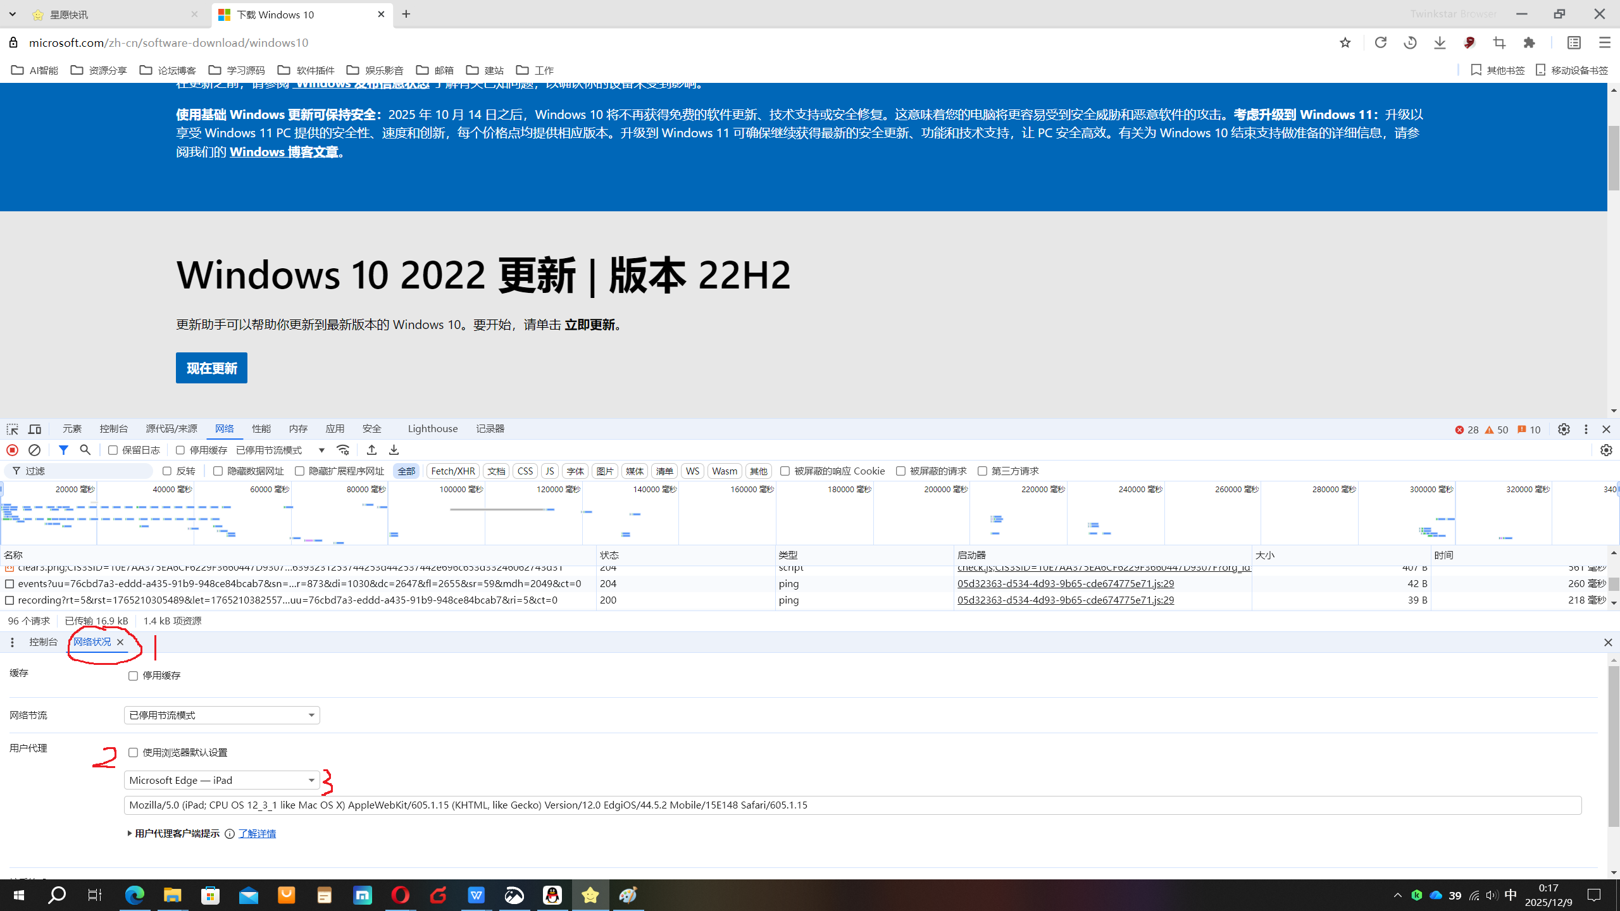Open the Microsoft Edge — iPad dropdown
The image size is (1620, 911).
click(x=221, y=780)
